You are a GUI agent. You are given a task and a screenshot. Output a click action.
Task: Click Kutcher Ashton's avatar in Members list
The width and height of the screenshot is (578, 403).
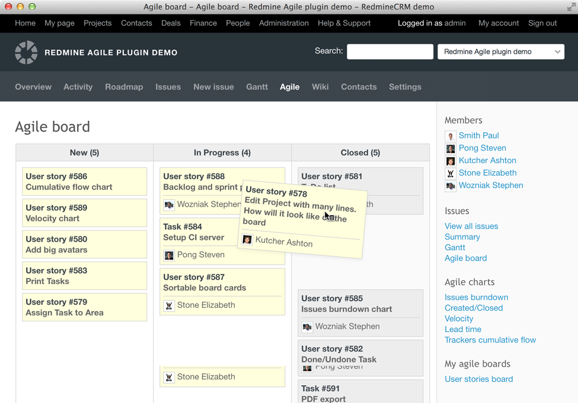tap(451, 161)
